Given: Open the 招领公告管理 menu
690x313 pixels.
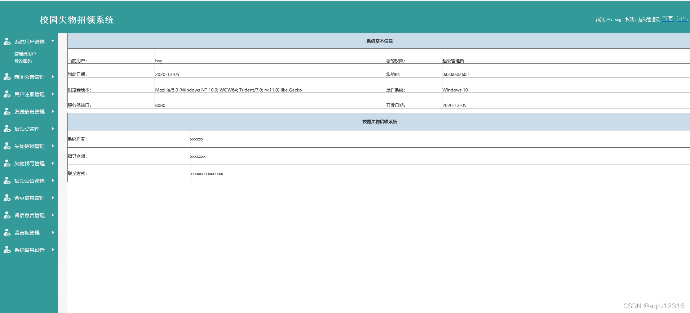Looking at the screenshot, I should [30, 181].
